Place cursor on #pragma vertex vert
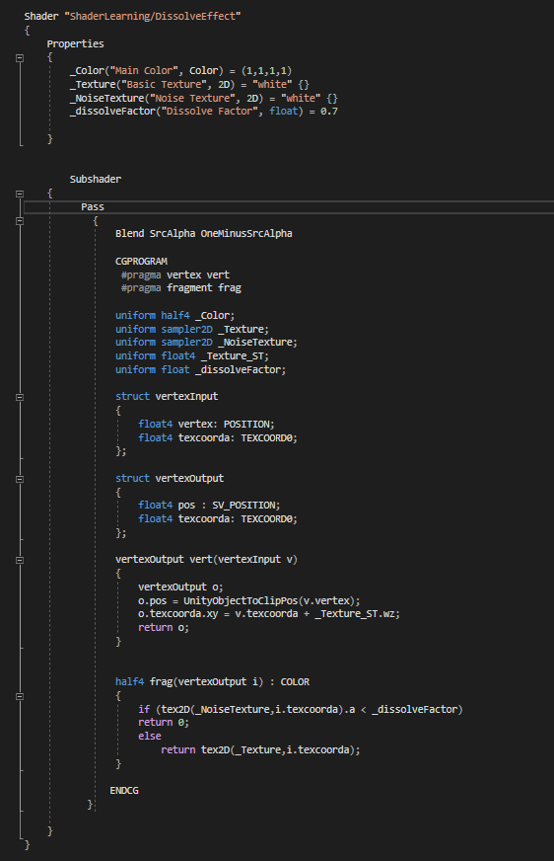 [x=175, y=274]
